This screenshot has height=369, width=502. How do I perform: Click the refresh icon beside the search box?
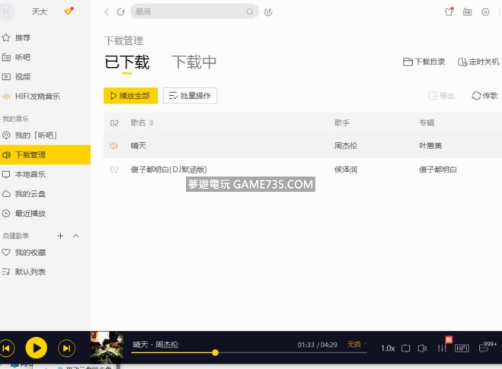[120, 12]
